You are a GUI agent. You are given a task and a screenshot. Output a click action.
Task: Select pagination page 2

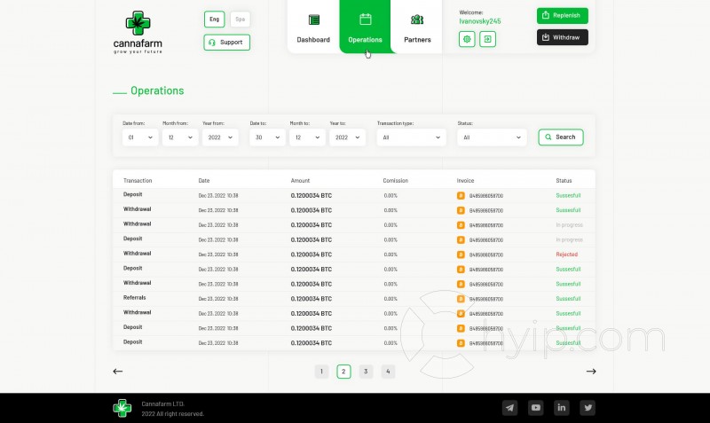click(343, 372)
